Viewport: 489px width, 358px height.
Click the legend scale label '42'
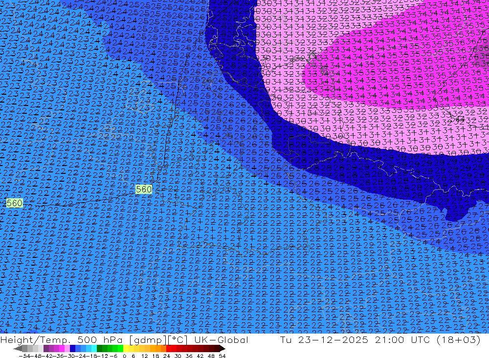[200, 356]
